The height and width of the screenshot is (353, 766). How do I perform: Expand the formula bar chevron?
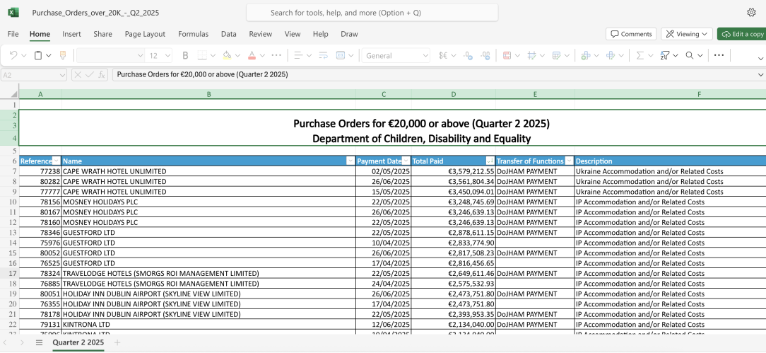760,74
